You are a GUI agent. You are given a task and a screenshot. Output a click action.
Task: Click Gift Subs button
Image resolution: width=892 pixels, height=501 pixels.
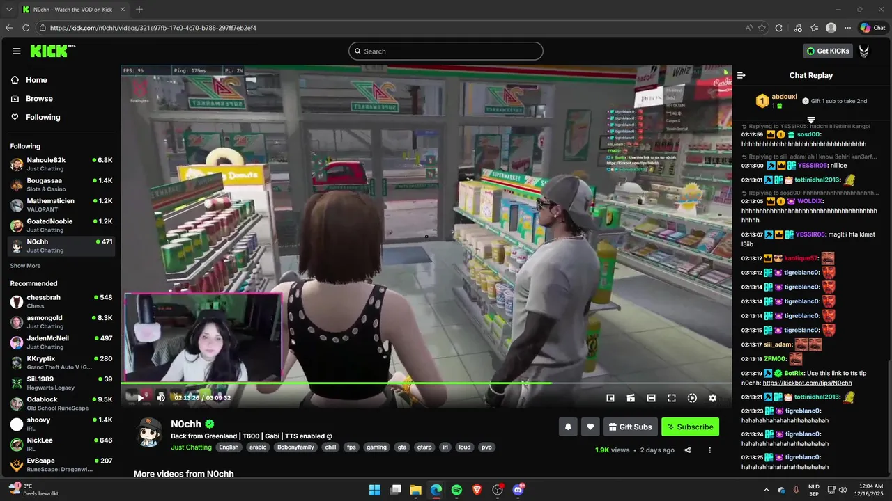pyautogui.click(x=631, y=427)
